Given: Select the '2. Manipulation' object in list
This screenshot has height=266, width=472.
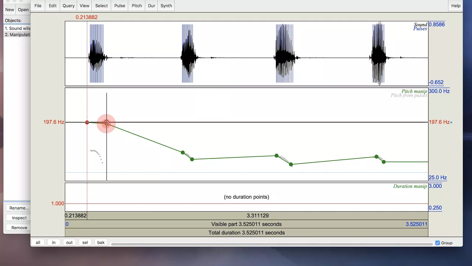Looking at the screenshot, I should (17, 35).
